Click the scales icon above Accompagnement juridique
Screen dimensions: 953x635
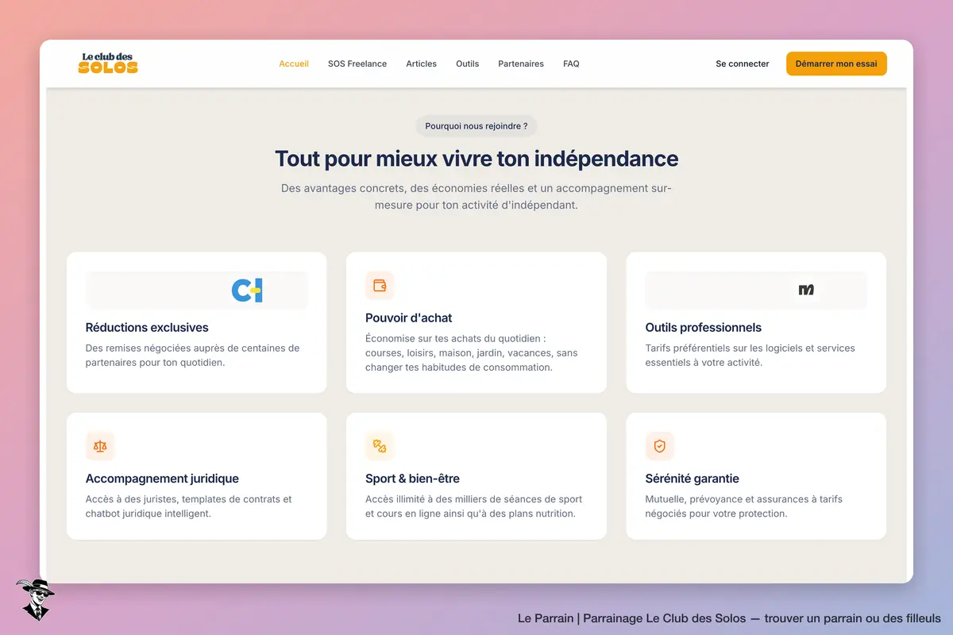tap(100, 446)
